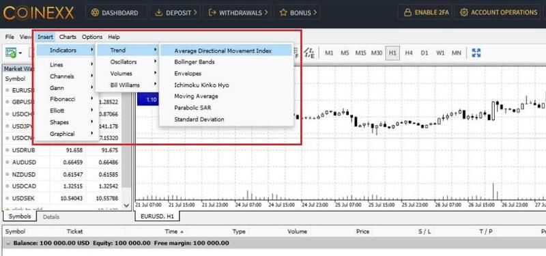Collapse the Balance summary row arrow
The width and height of the screenshot is (546, 256).
(x=8, y=243)
